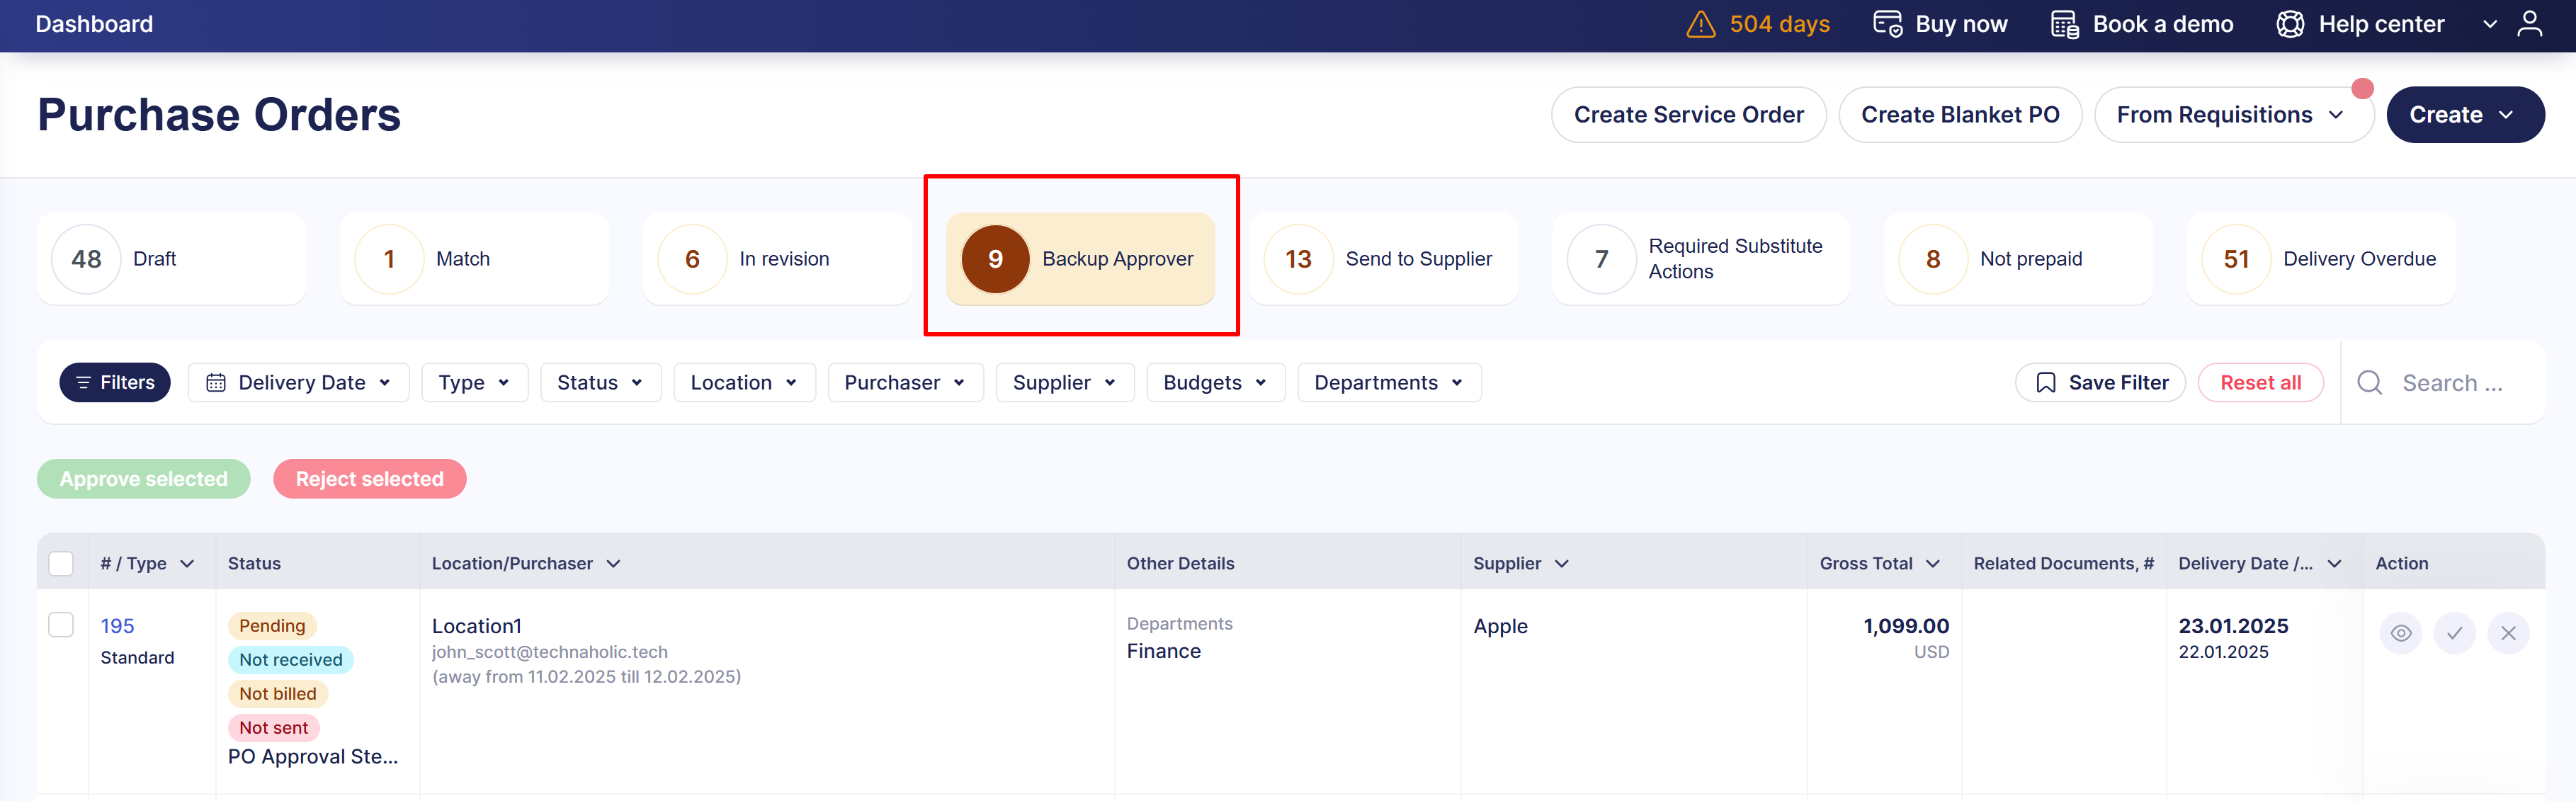2576x801 pixels.
Task: Click the Save Filter button
Action: click(2100, 383)
